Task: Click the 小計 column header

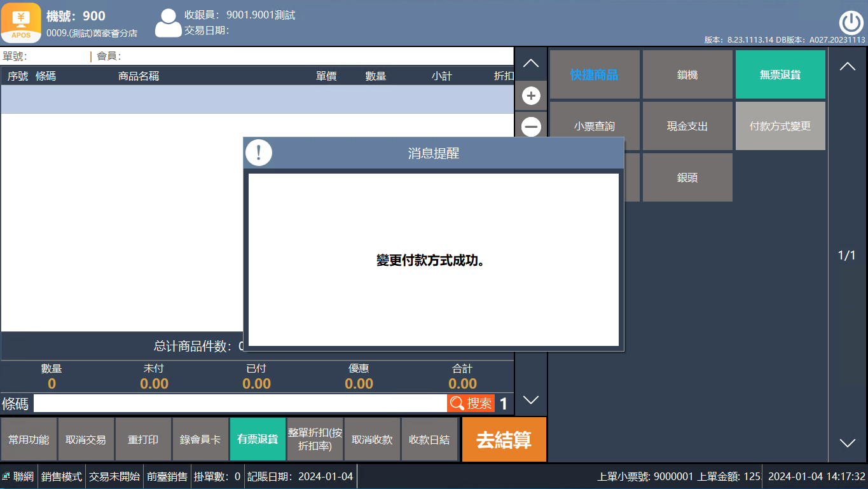Action: point(442,76)
